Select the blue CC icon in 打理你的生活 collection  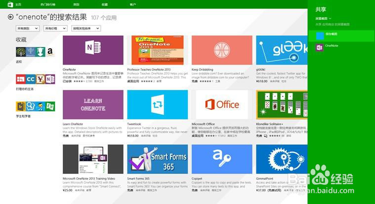[x=31, y=79]
